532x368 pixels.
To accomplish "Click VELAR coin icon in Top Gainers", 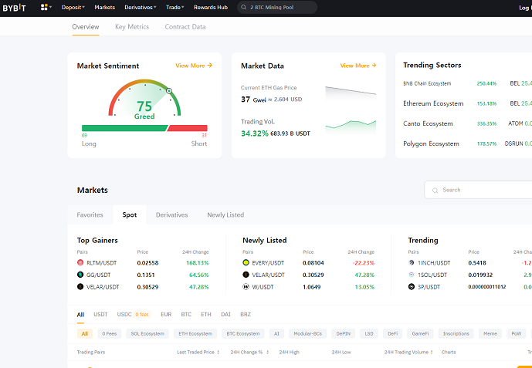I will [x=80, y=287].
